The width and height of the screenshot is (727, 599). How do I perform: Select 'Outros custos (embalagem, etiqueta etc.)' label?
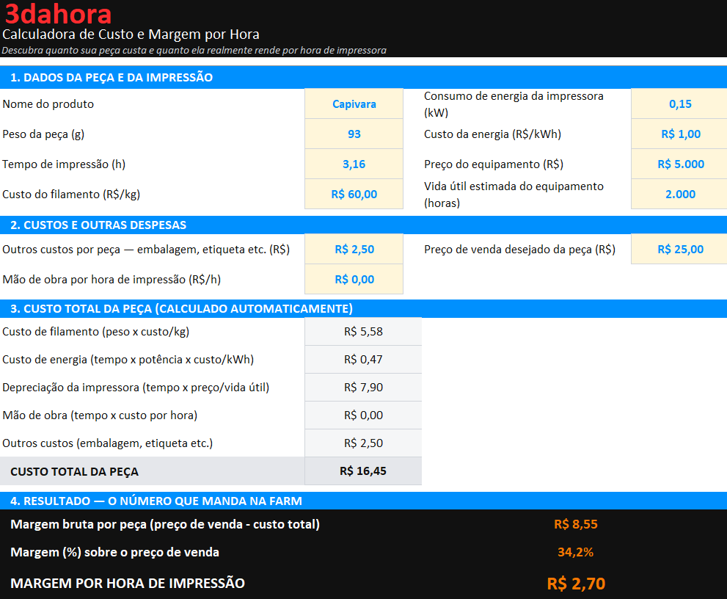click(108, 443)
